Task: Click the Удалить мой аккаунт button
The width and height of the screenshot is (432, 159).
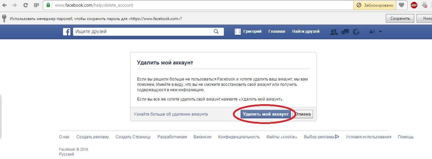Action: [266, 114]
